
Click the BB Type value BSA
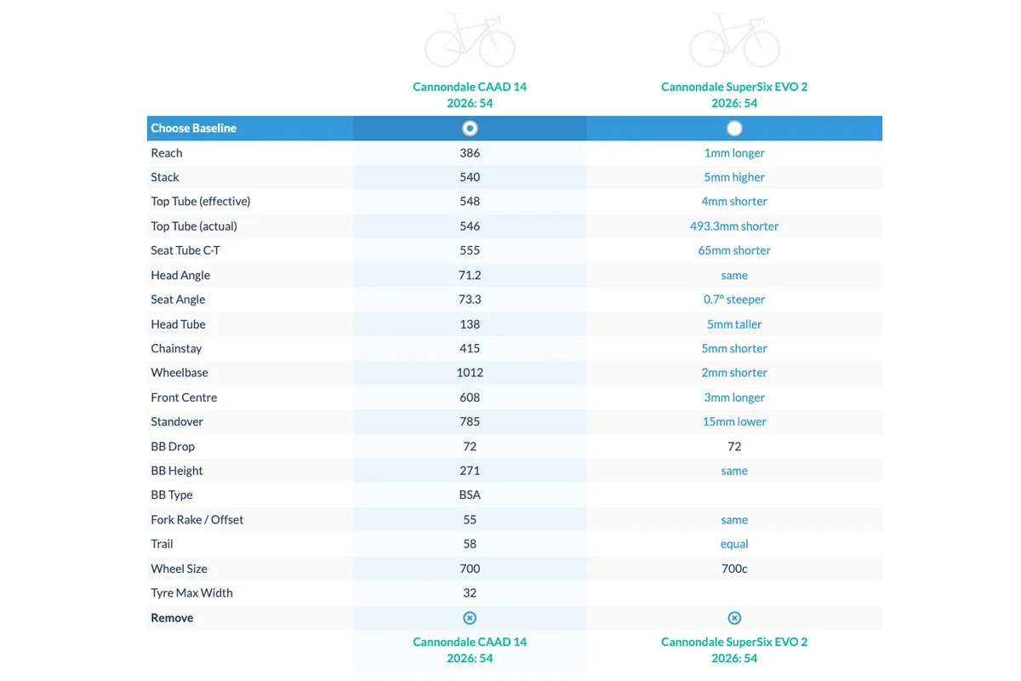pos(470,495)
